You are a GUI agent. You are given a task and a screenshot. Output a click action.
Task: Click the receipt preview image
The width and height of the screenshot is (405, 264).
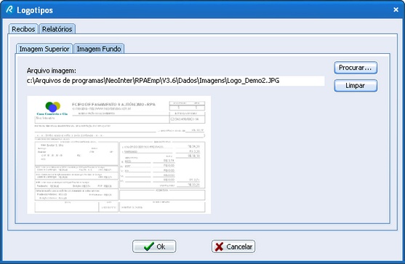pyautogui.click(x=119, y=155)
